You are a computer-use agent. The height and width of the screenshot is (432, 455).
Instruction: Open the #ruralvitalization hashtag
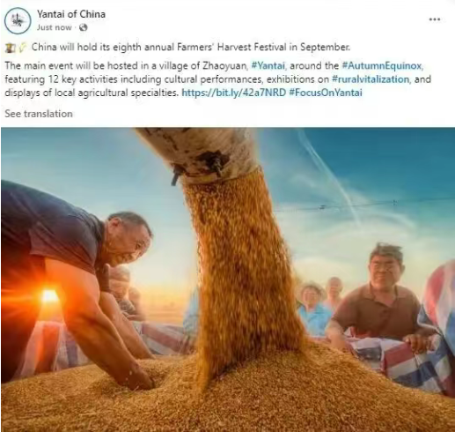371,79
